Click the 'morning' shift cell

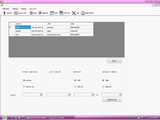point(58,27)
